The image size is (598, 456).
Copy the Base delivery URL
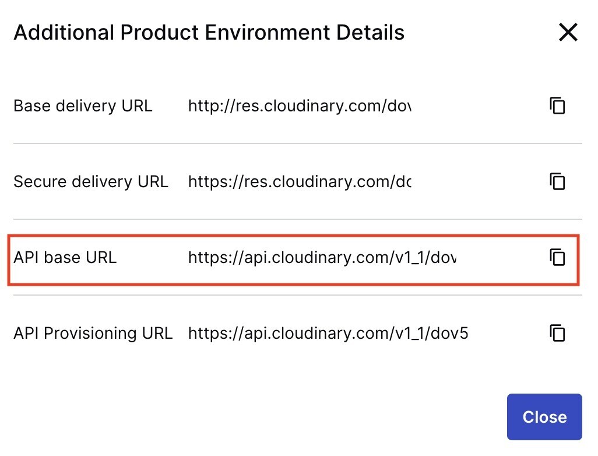tap(558, 106)
